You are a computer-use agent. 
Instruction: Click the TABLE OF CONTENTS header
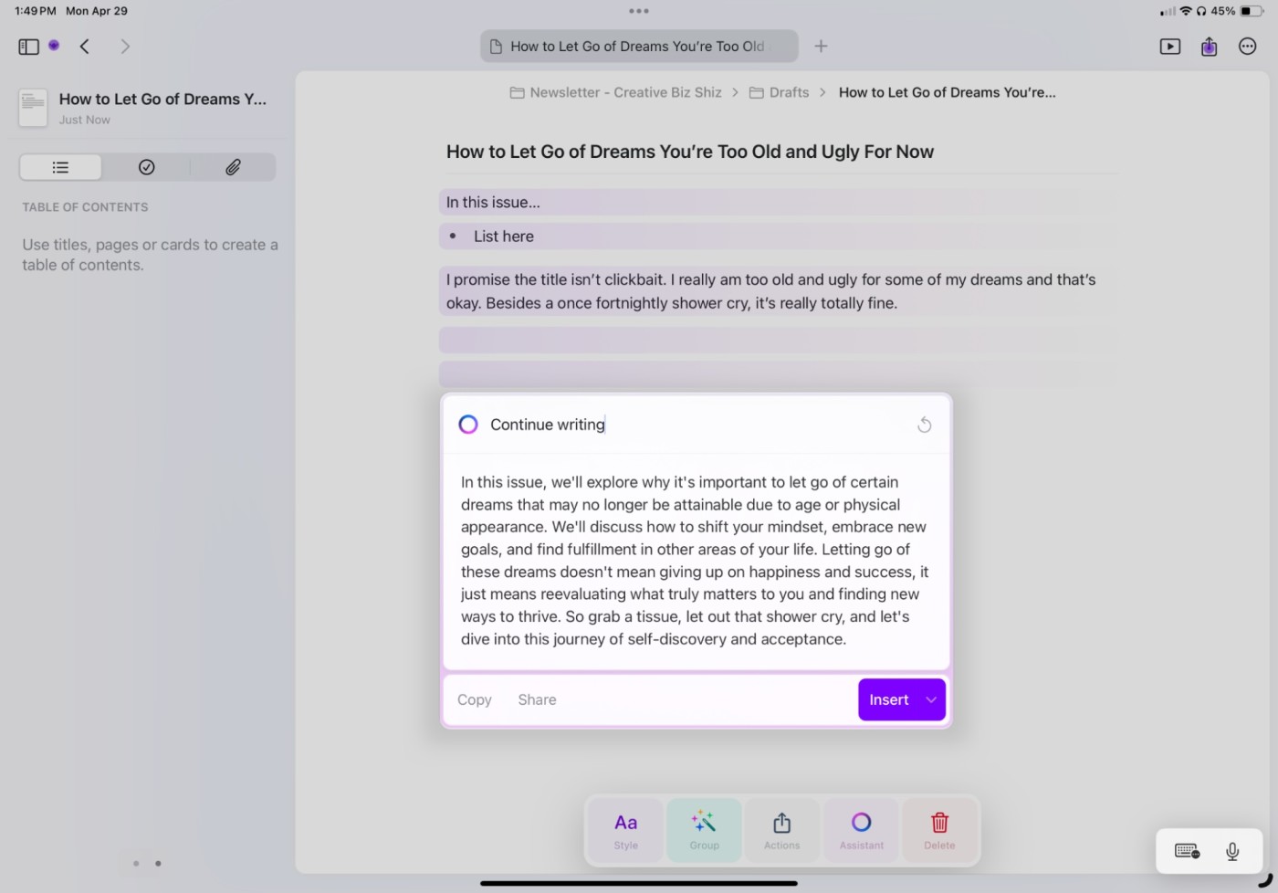tap(85, 207)
